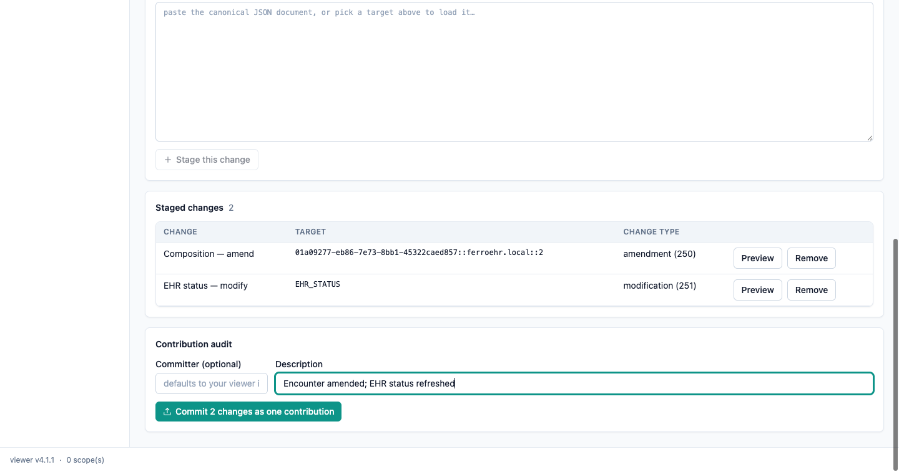The image size is (899, 472).
Task: Click the target ID starting with 01a09277
Action: tap(419, 253)
